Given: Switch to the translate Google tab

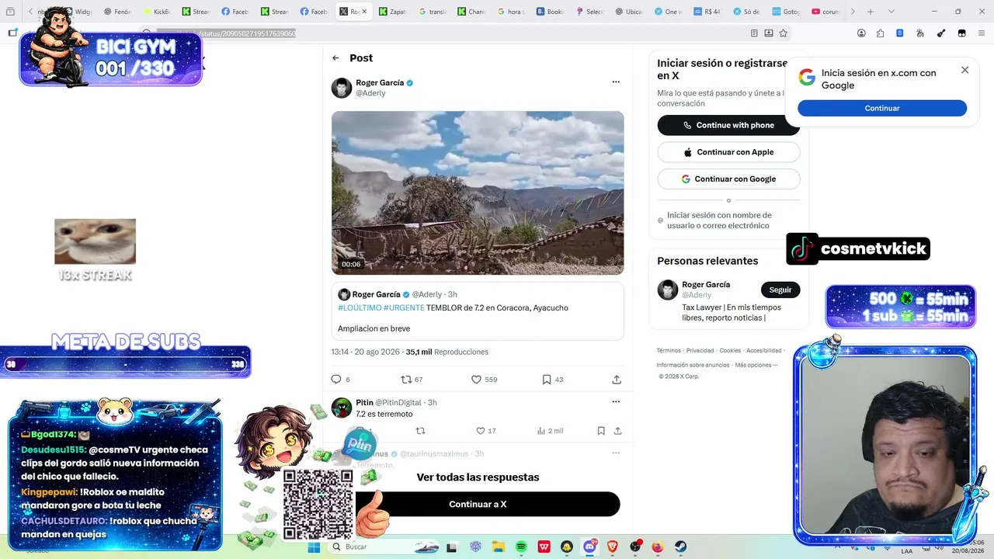Looking at the screenshot, I should [x=433, y=12].
